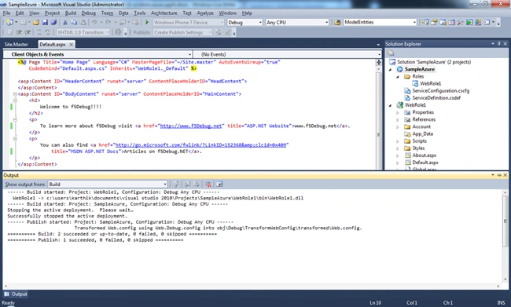
Task: Click the Target Rule validation icon
Action: 118,32
